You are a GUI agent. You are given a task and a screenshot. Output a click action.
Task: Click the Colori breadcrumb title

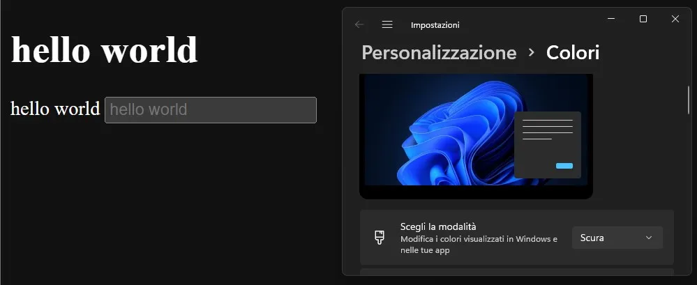click(573, 53)
